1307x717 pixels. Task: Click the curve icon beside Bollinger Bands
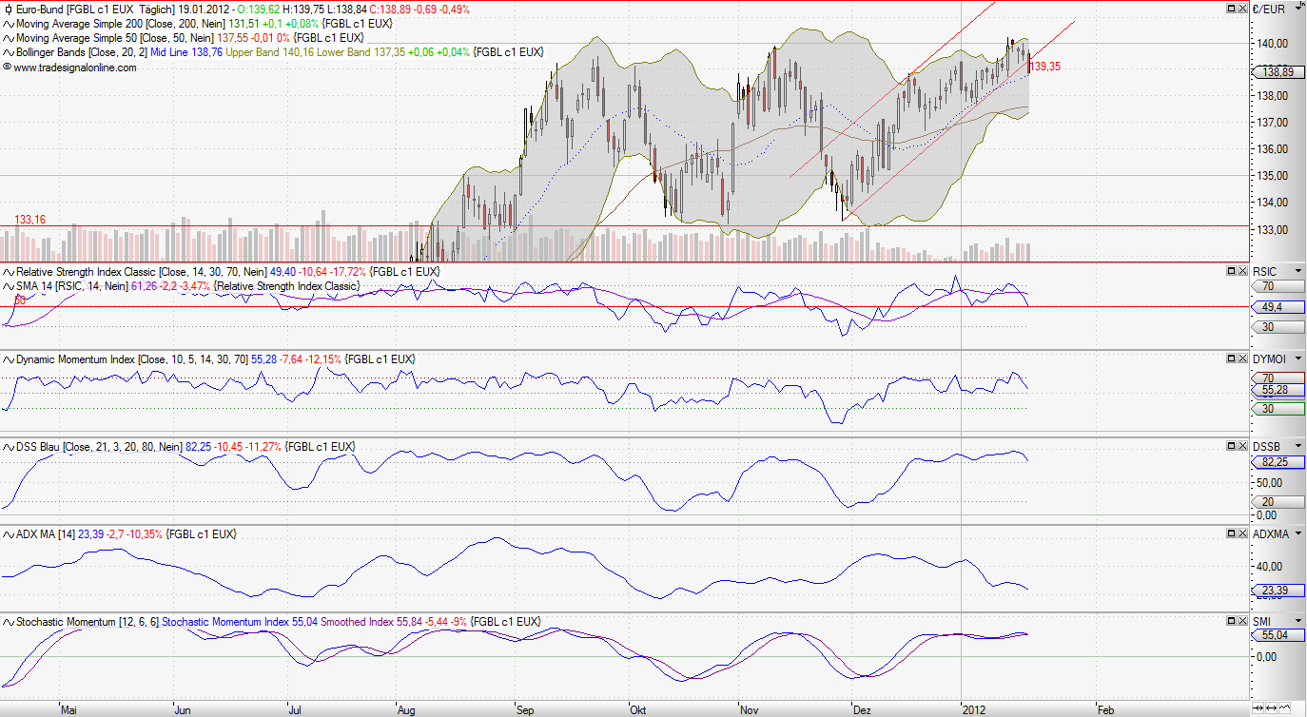(7, 52)
